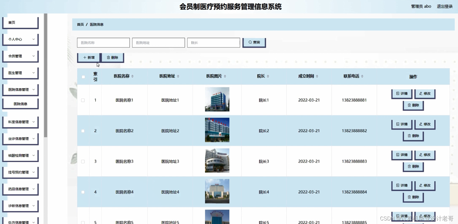Expand 诊断信息管理 sidebar menu

click(x=20, y=206)
